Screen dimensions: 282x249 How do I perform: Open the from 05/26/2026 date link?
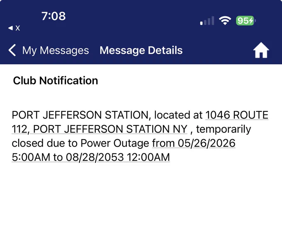pyautogui.click(x=194, y=143)
